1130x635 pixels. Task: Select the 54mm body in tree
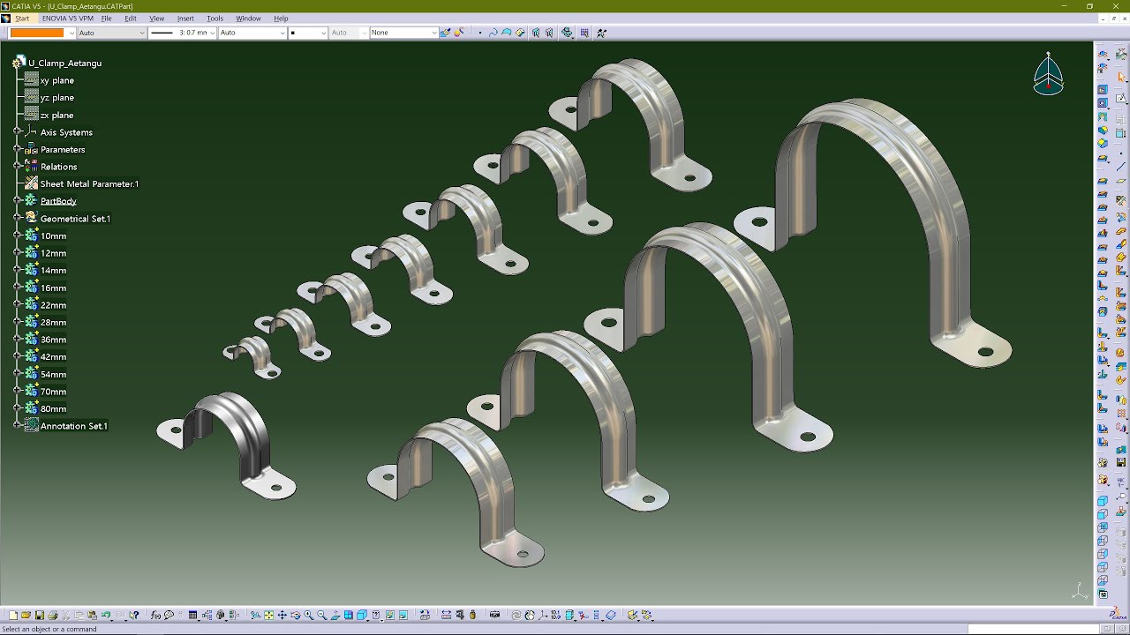click(53, 374)
